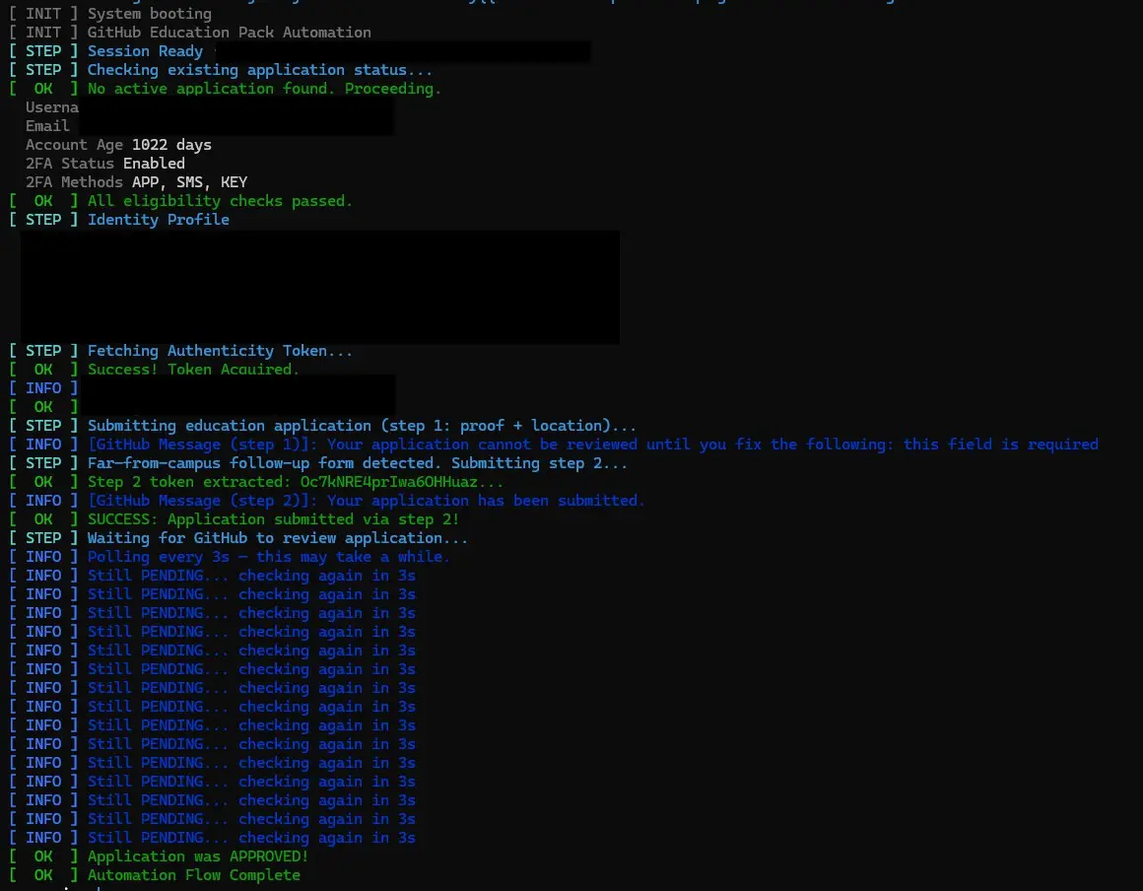Click 'Application was APPROVED!' message
The height and width of the screenshot is (891, 1143).
click(198, 857)
